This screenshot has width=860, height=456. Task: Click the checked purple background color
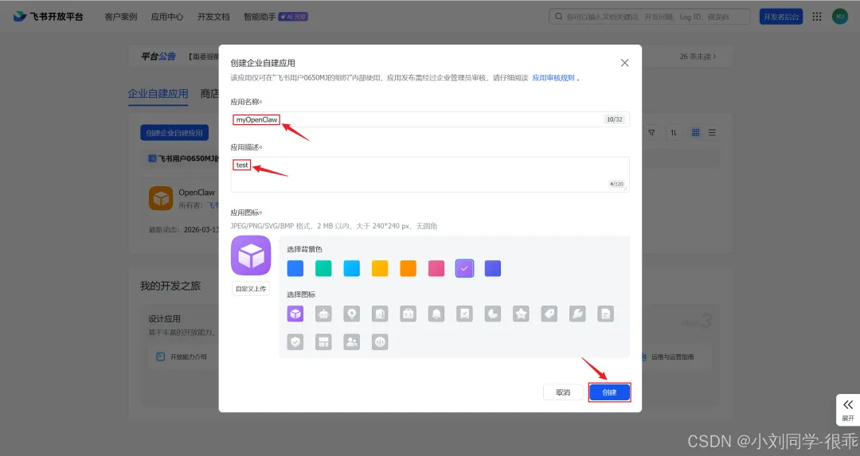click(464, 268)
